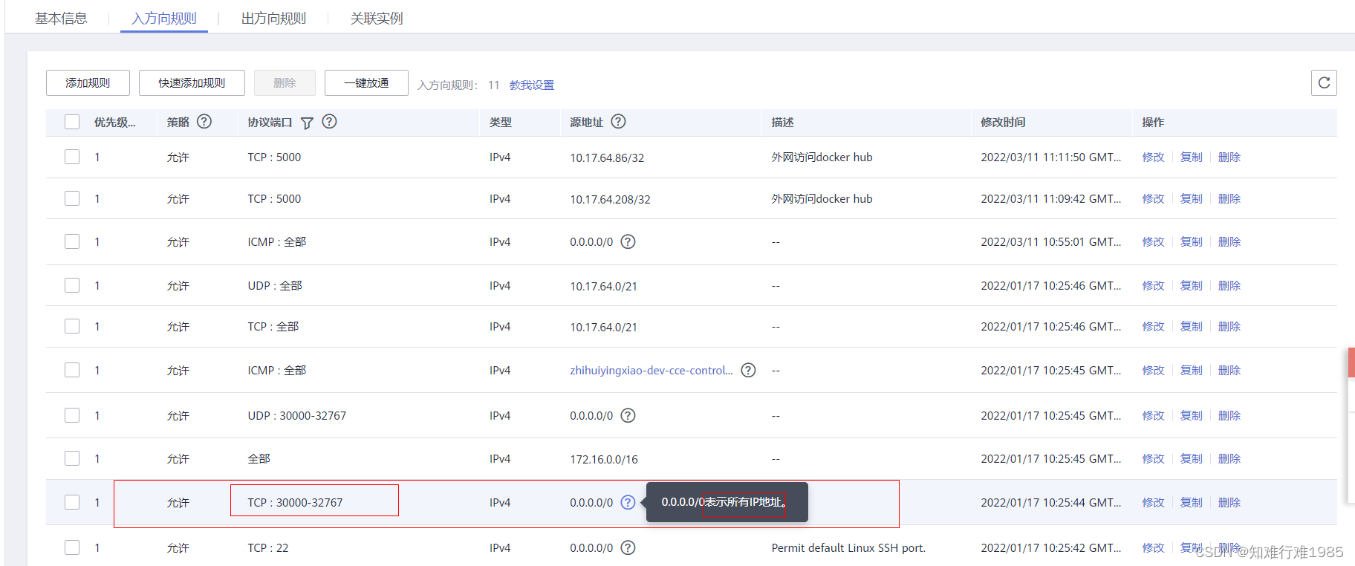The width and height of the screenshot is (1355, 566).
Task: Click the 外网访问docker hub description in first row
Action: [822, 157]
